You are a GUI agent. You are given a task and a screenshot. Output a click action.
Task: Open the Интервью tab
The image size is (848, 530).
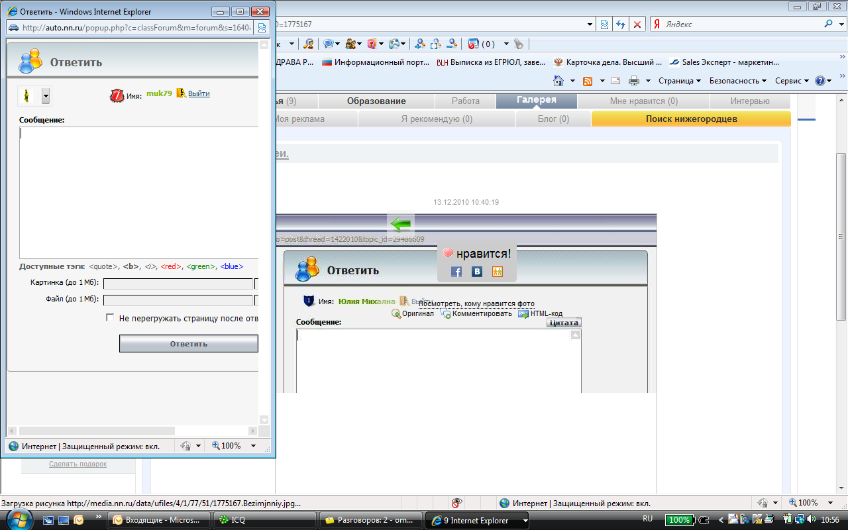pyautogui.click(x=750, y=101)
